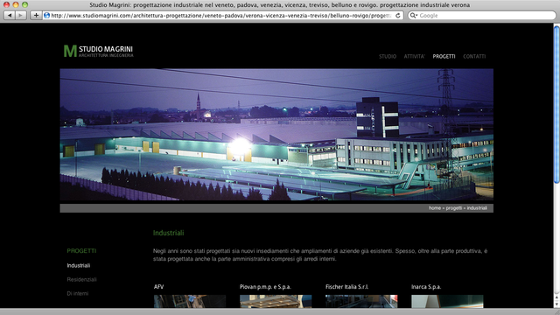Click the Safari back arrow button
Image resolution: width=560 pixels, height=315 pixels.
[10, 16]
